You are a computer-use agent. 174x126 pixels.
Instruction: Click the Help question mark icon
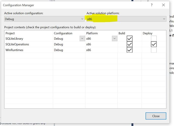coord(152,5)
